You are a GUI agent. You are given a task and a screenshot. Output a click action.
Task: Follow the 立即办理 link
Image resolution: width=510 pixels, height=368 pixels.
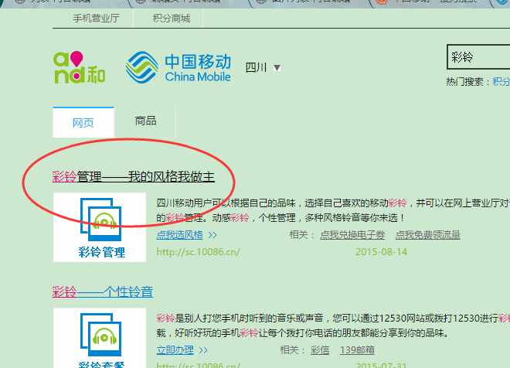(x=175, y=350)
